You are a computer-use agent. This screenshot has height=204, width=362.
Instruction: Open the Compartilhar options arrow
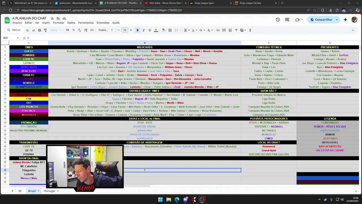337,20
